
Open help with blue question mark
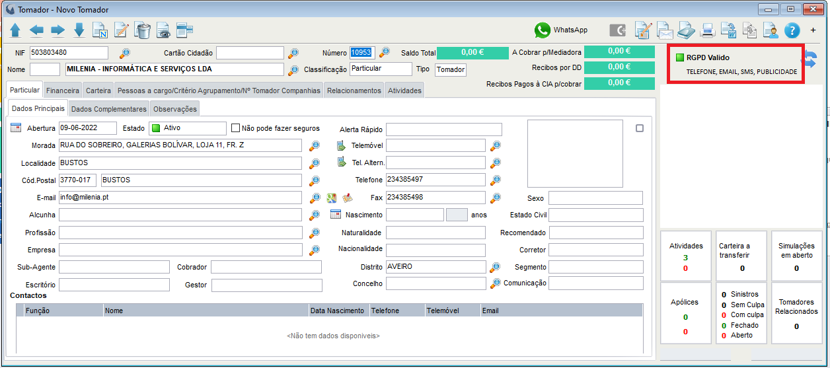[792, 30]
